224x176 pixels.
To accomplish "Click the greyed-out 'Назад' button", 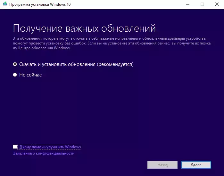I will 162,165.
